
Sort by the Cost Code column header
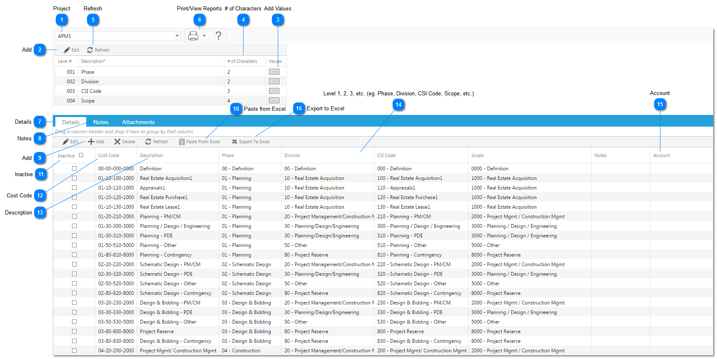109,155
